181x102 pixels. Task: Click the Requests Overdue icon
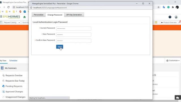pyautogui.click(x=3, y=75)
